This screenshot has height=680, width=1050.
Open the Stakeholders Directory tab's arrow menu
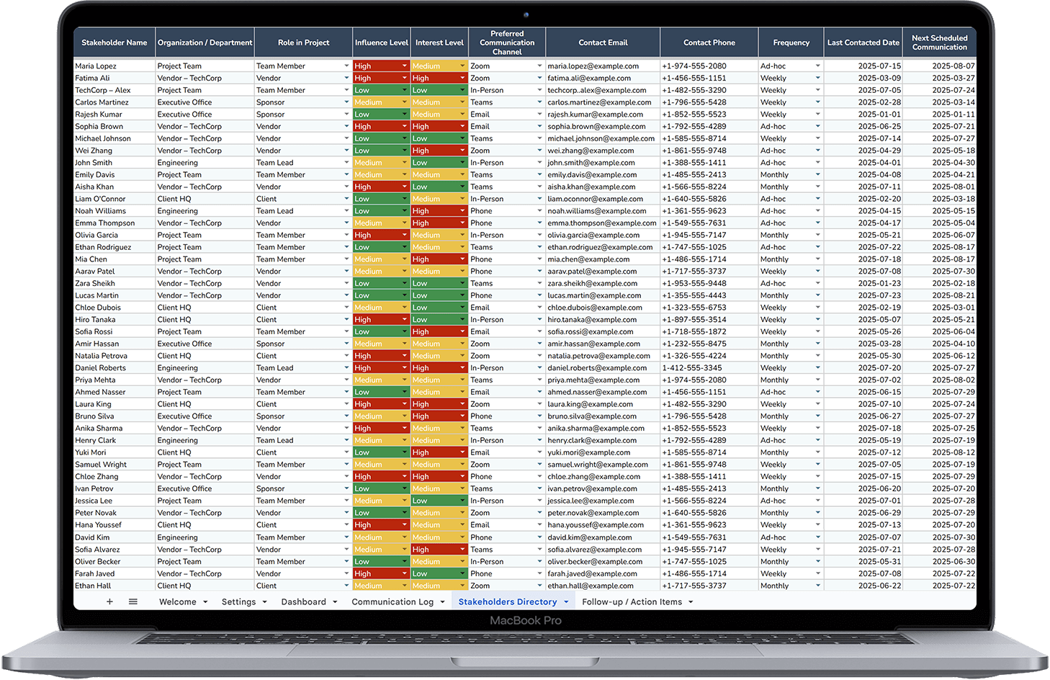point(566,602)
